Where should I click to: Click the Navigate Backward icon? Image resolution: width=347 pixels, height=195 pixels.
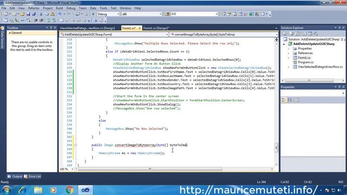[x=78, y=14]
